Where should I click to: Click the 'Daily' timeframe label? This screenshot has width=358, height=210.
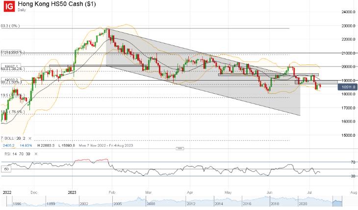pyautogui.click(x=22, y=10)
